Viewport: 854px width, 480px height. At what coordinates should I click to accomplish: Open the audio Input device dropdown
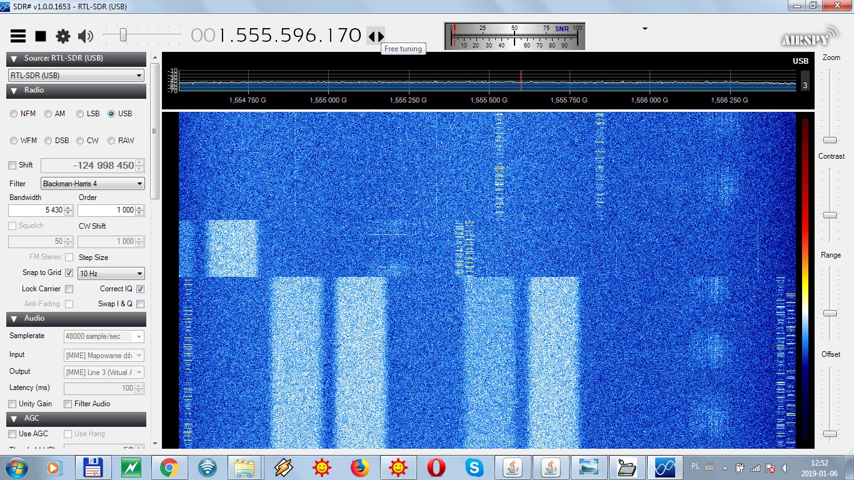pos(104,356)
